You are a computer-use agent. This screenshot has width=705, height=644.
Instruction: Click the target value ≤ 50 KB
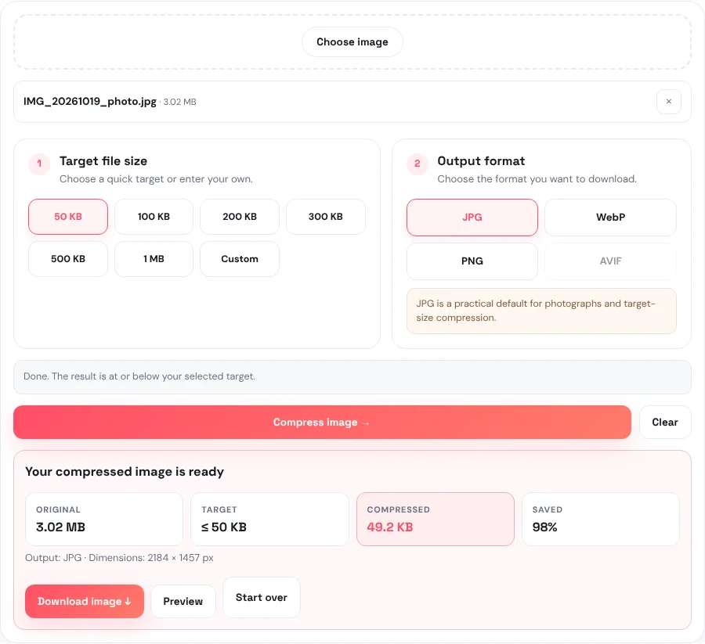point(224,527)
